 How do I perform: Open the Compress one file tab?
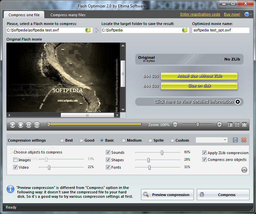(24, 15)
